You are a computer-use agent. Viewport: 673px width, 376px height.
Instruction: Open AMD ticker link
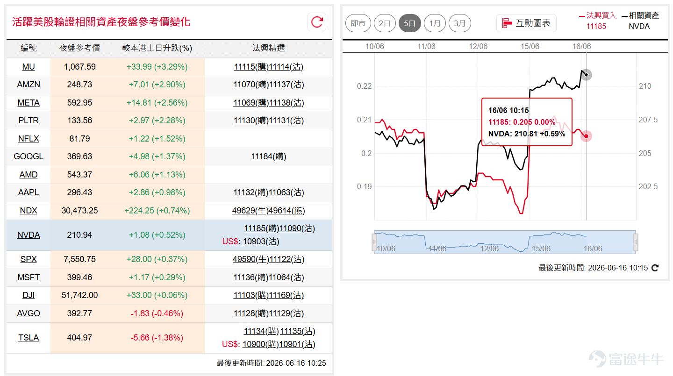tap(29, 175)
